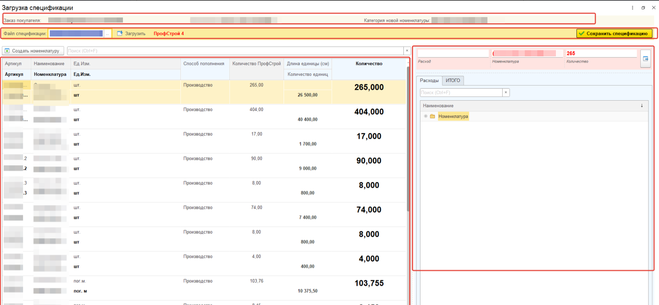Click the Заказ покупателя label
Screen dimensions: 659x305
click(22, 21)
